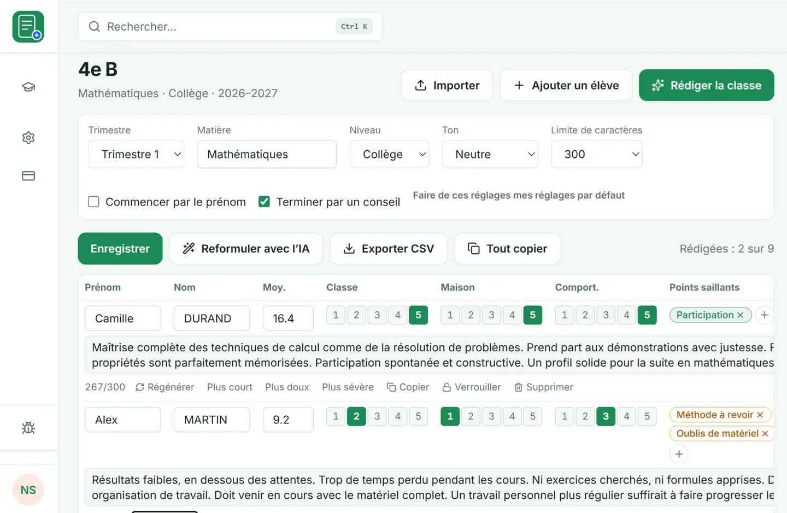787x513 pixels.
Task: Click the 267/300 character count
Action: tap(105, 387)
